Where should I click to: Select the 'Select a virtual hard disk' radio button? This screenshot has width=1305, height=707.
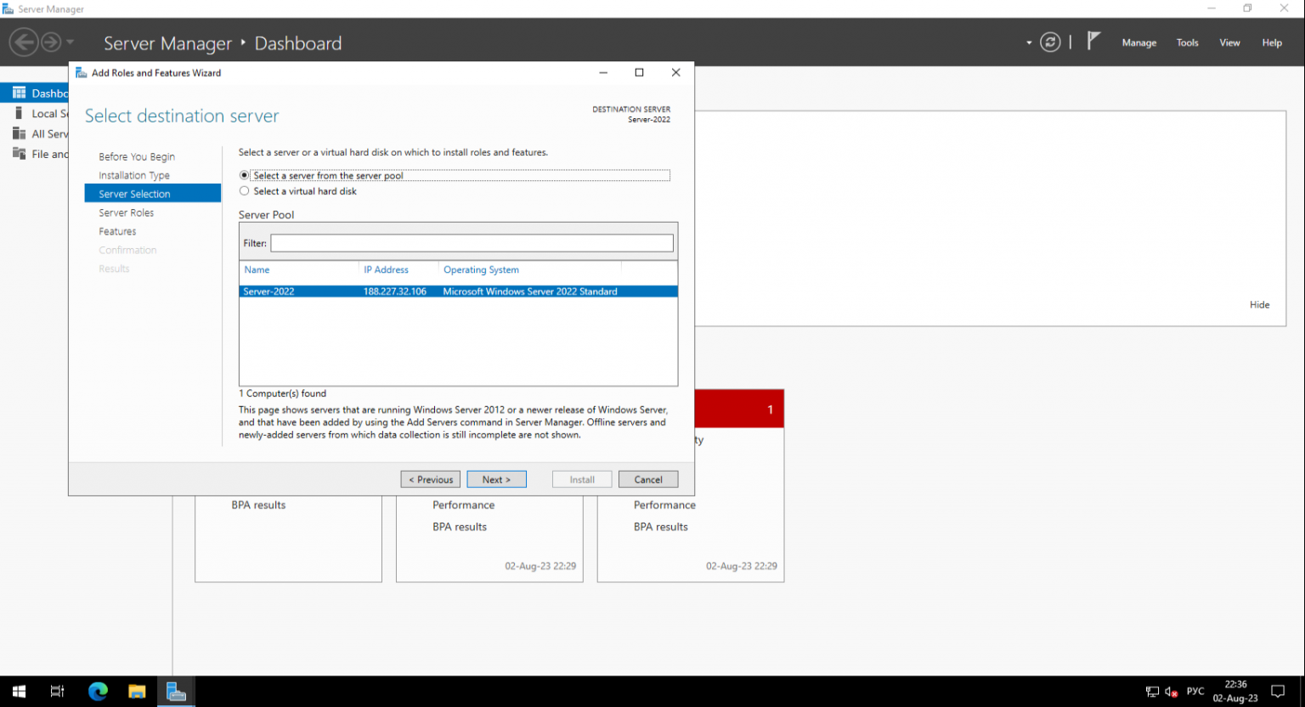click(x=244, y=190)
